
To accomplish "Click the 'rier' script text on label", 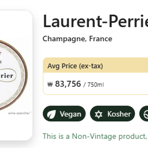I will [x=6, y=76].
